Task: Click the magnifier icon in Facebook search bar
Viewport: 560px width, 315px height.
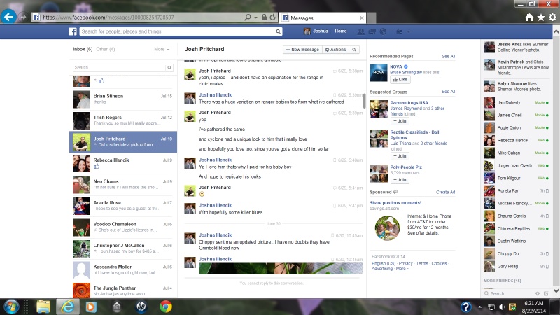Action: pos(278,31)
